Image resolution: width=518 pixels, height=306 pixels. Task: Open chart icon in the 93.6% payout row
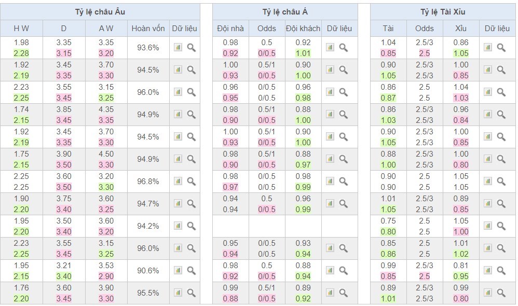coord(178,48)
